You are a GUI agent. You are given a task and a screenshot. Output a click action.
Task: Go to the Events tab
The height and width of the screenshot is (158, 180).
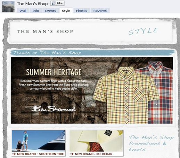(x=50, y=11)
